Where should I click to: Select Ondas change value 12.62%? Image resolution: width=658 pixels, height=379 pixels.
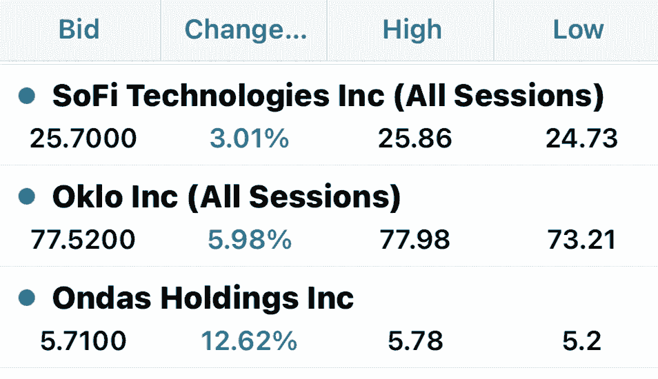[x=249, y=340]
